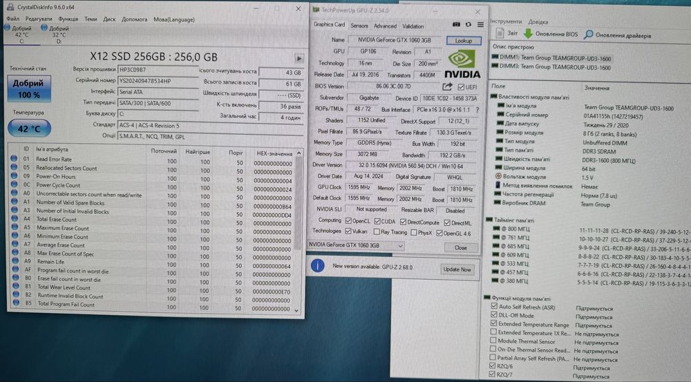Open the Функція menu
691x382 pixels.
[68, 19]
